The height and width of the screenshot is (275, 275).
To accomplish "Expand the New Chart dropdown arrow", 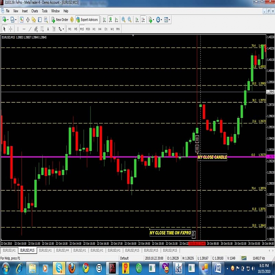I will [x=8, y=20].
